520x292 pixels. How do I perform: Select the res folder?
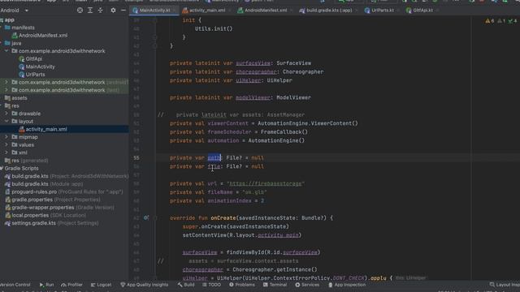(x=15, y=106)
